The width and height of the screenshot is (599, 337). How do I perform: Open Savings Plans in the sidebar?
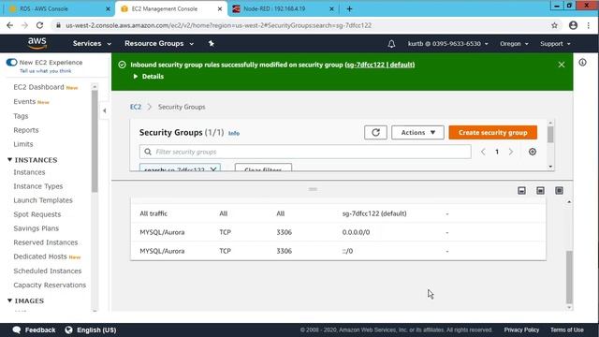[36, 228]
